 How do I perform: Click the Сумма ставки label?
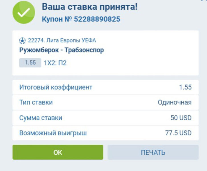point(40,118)
